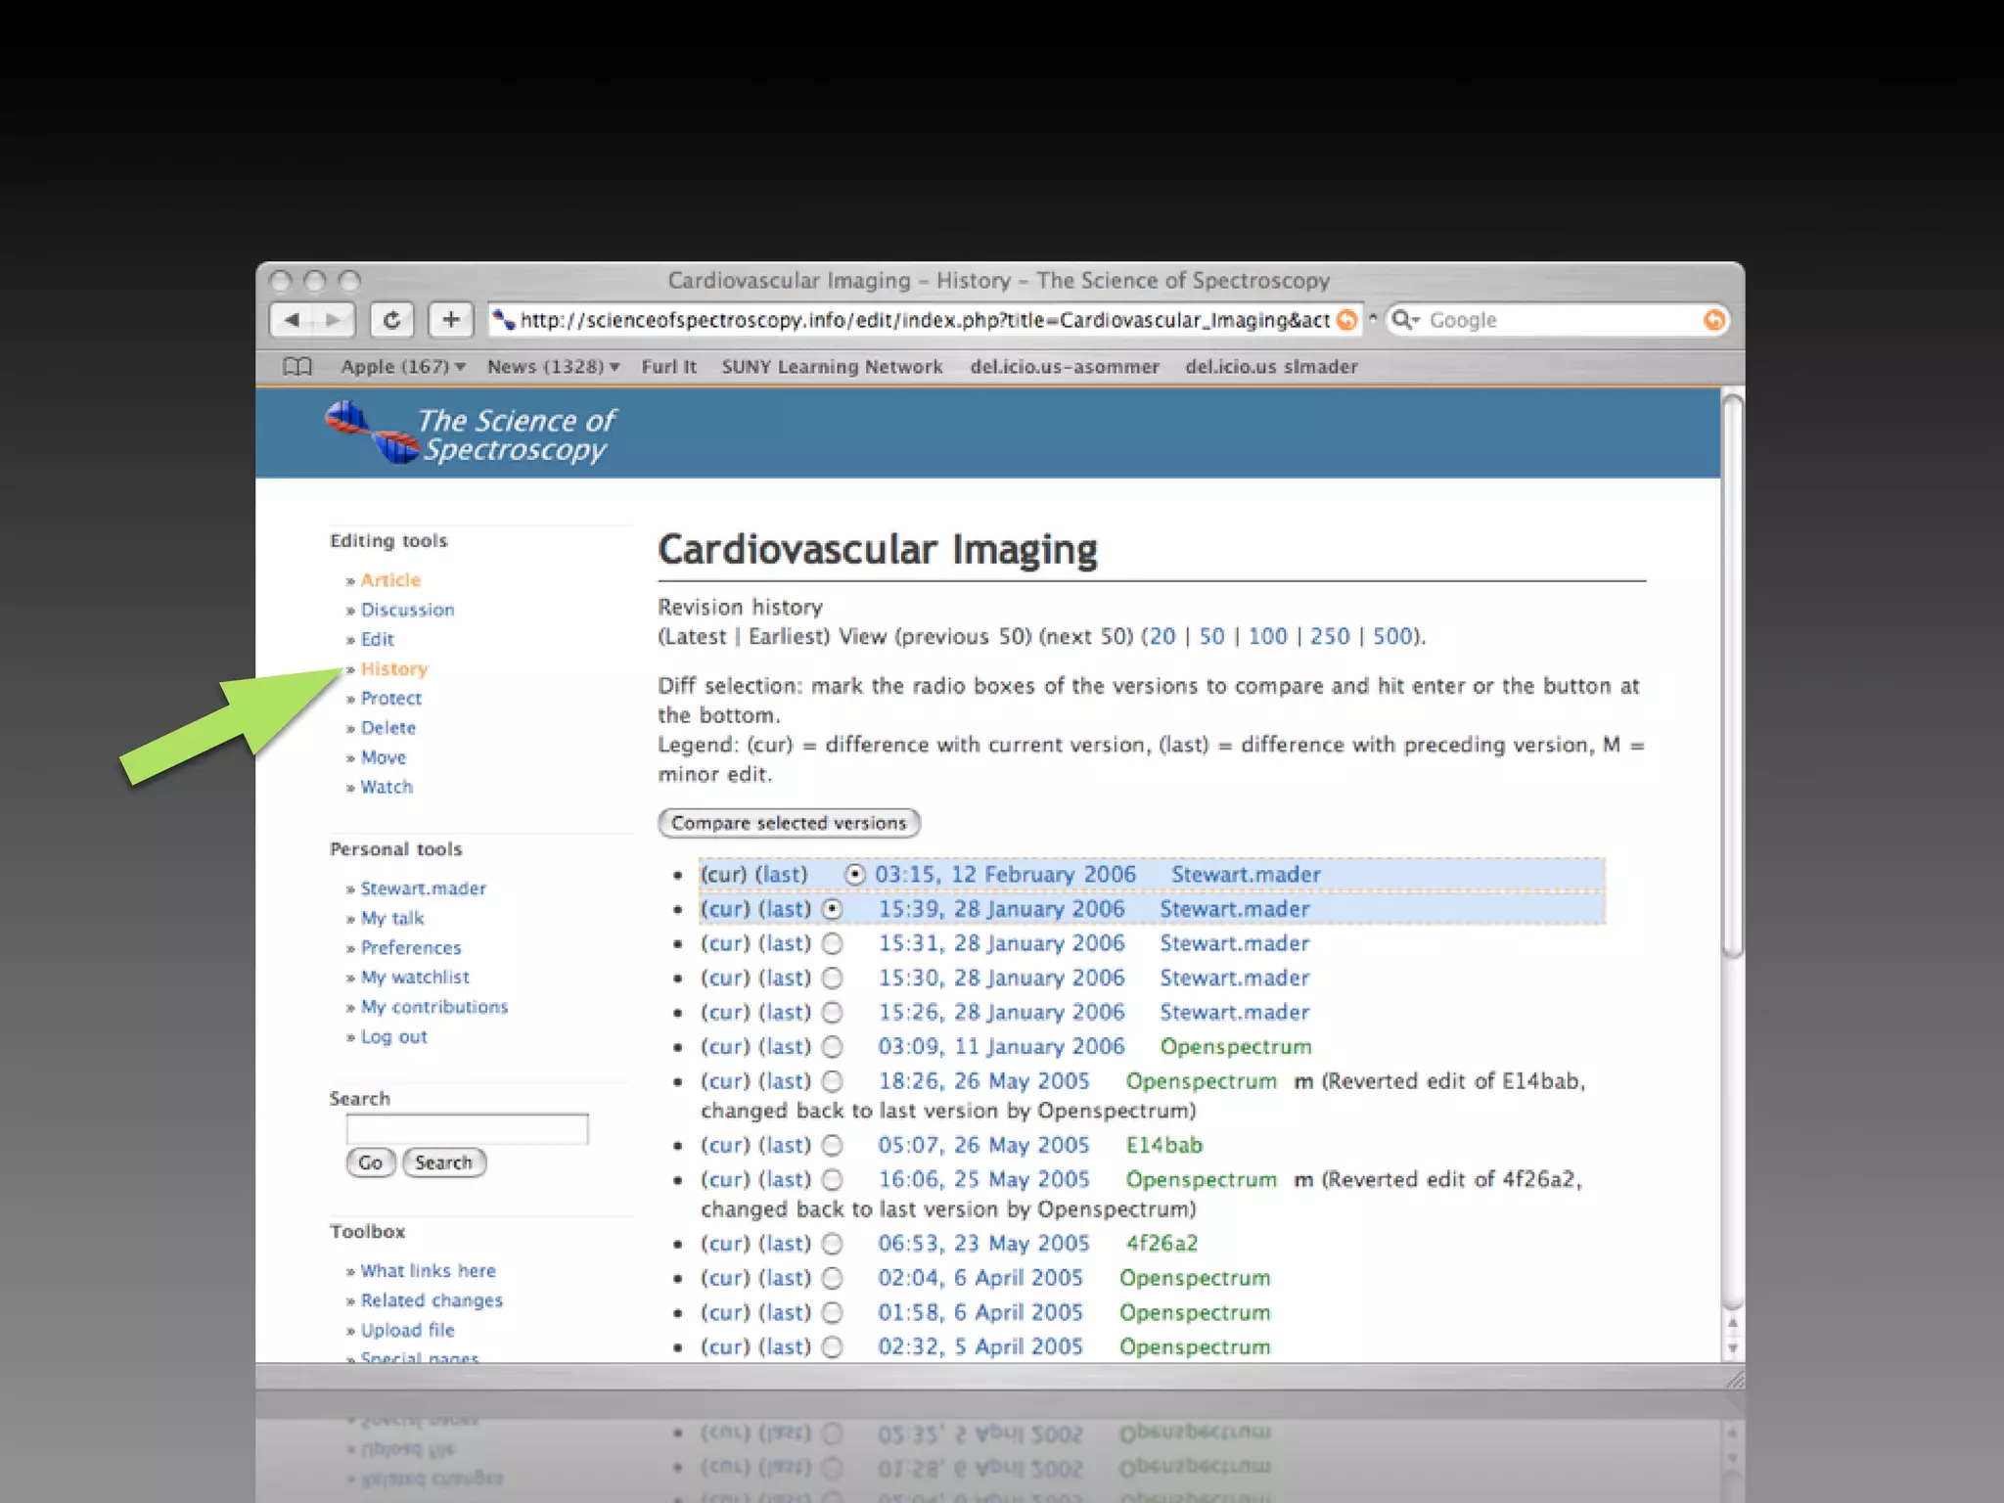
Task: Open the E14bab user link
Action: click(1163, 1145)
